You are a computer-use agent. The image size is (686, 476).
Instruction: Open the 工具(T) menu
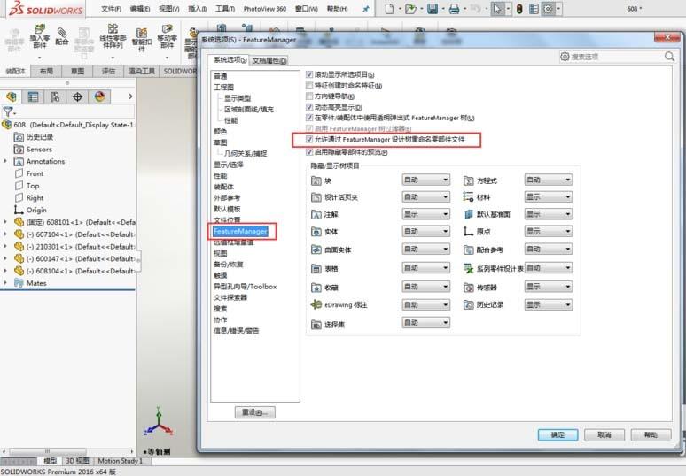click(x=225, y=9)
